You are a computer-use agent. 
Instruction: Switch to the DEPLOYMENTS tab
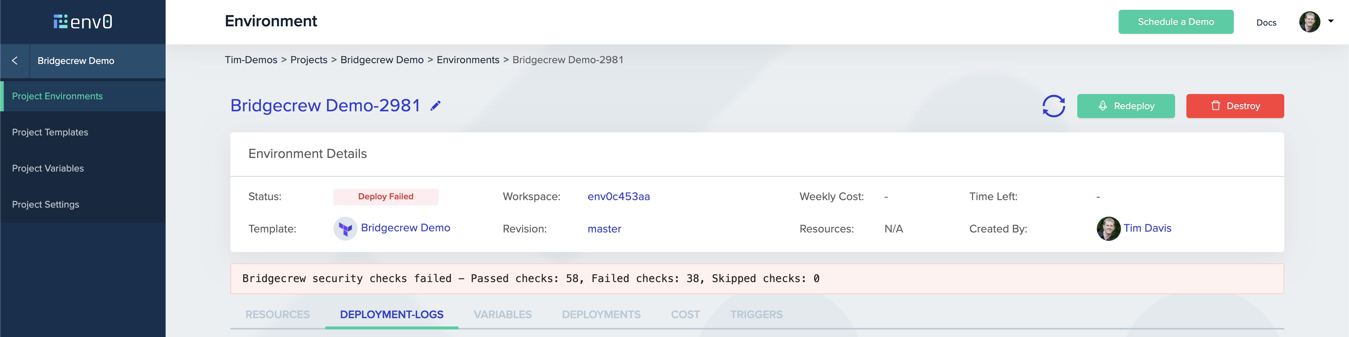pos(601,314)
